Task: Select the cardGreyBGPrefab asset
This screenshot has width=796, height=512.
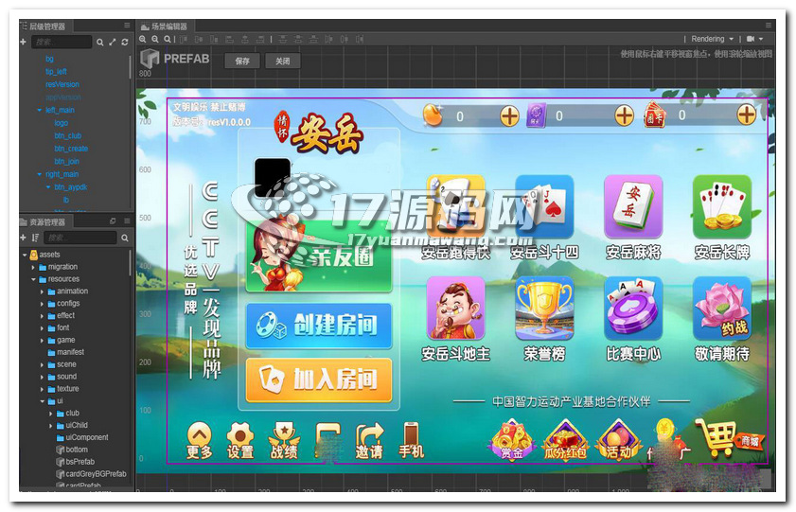Action: click(92, 474)
